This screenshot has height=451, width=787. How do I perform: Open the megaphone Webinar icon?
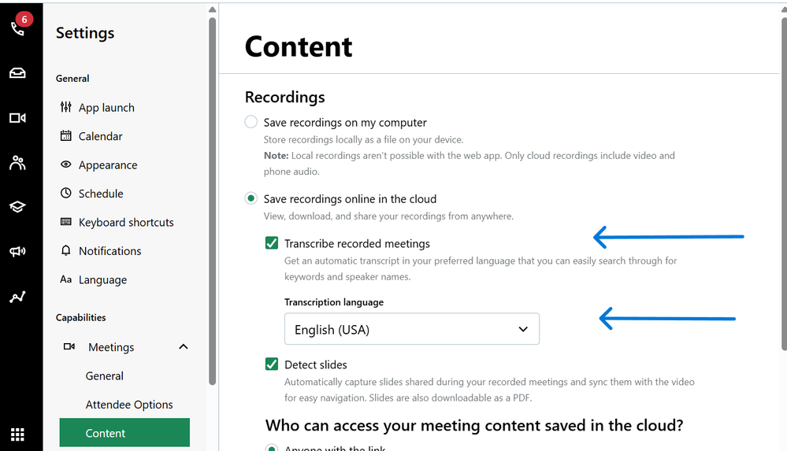[x=17, y=252]
